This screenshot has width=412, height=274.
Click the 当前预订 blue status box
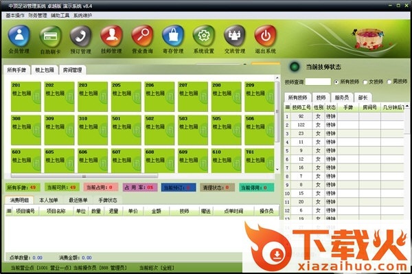179,187
